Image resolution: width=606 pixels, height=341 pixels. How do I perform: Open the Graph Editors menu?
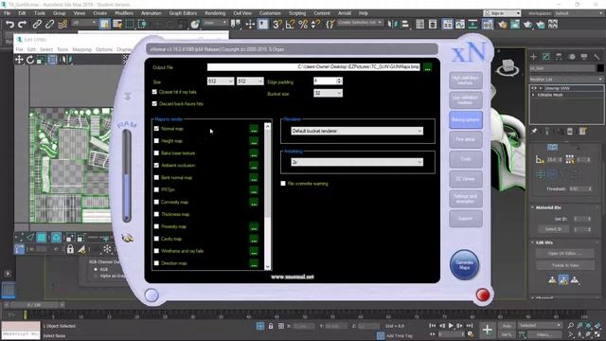pos(183,13)
